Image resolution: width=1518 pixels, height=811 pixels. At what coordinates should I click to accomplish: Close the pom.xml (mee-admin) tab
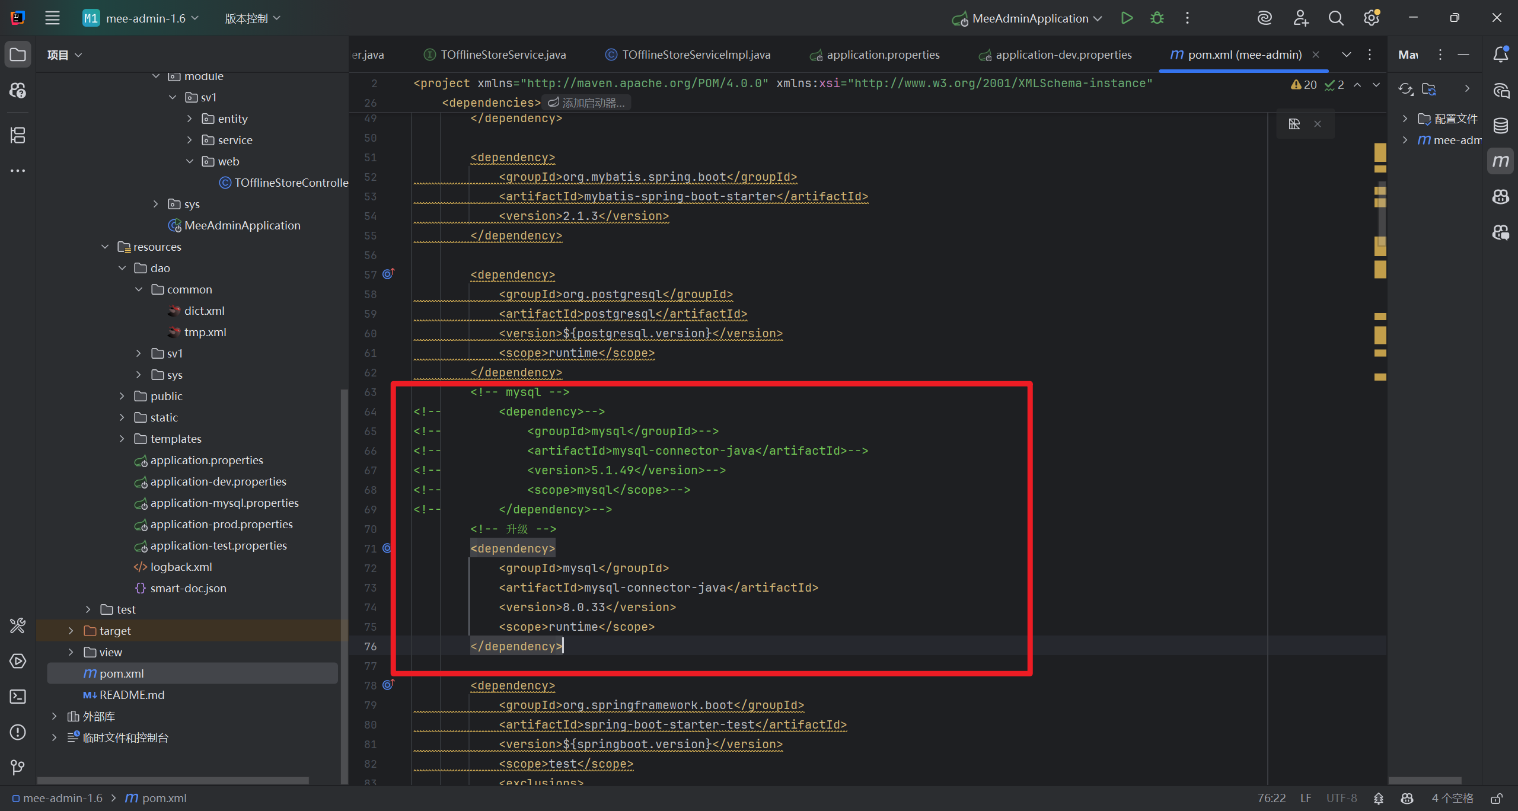(1316, 55)
